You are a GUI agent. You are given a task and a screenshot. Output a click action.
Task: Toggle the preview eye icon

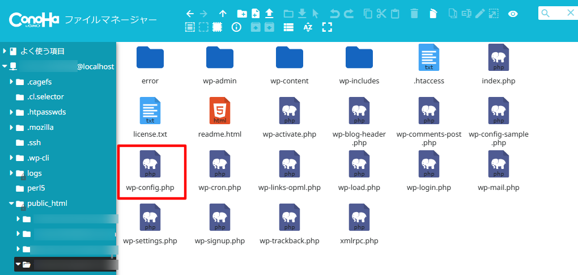pos(513,13)
